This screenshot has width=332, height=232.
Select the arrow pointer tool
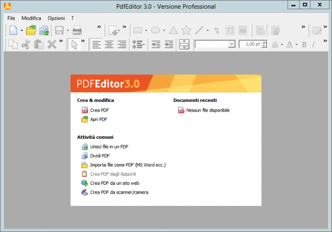(x=74, y=44)
